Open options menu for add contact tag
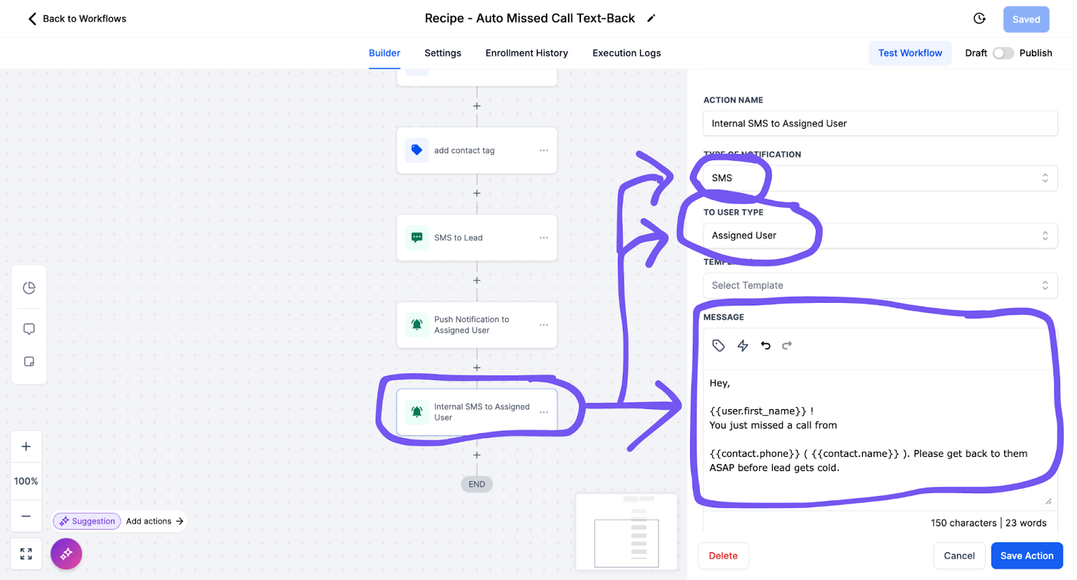This screenshot has width=1077, height=580. [x=544, y=151]
